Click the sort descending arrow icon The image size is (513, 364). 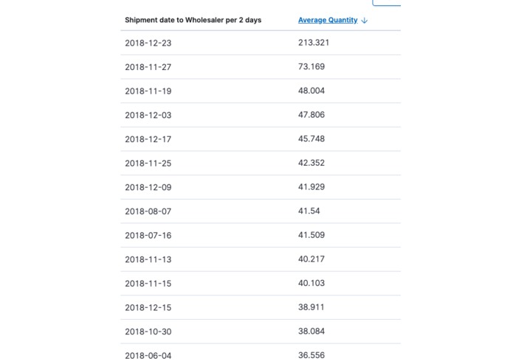(x=364, y=20)
